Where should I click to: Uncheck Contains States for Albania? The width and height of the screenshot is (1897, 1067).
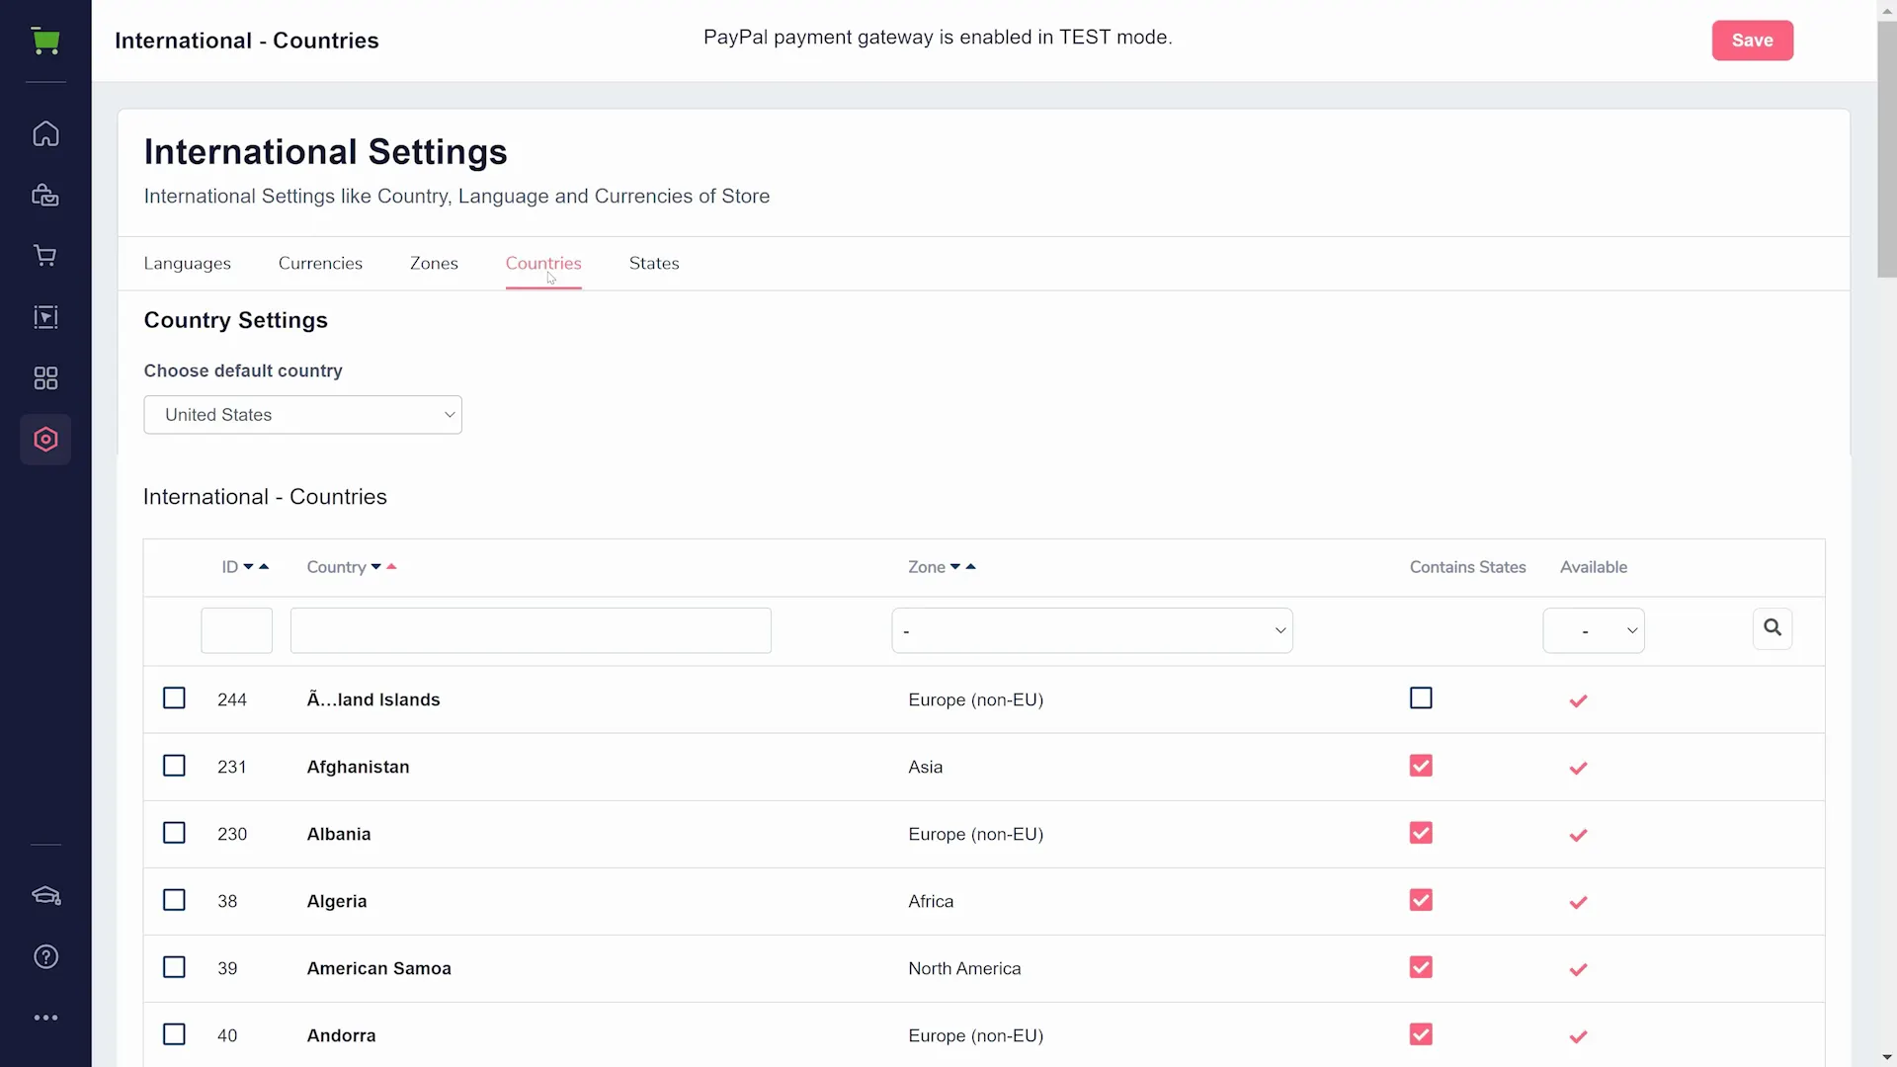[x=1421, y=833]
